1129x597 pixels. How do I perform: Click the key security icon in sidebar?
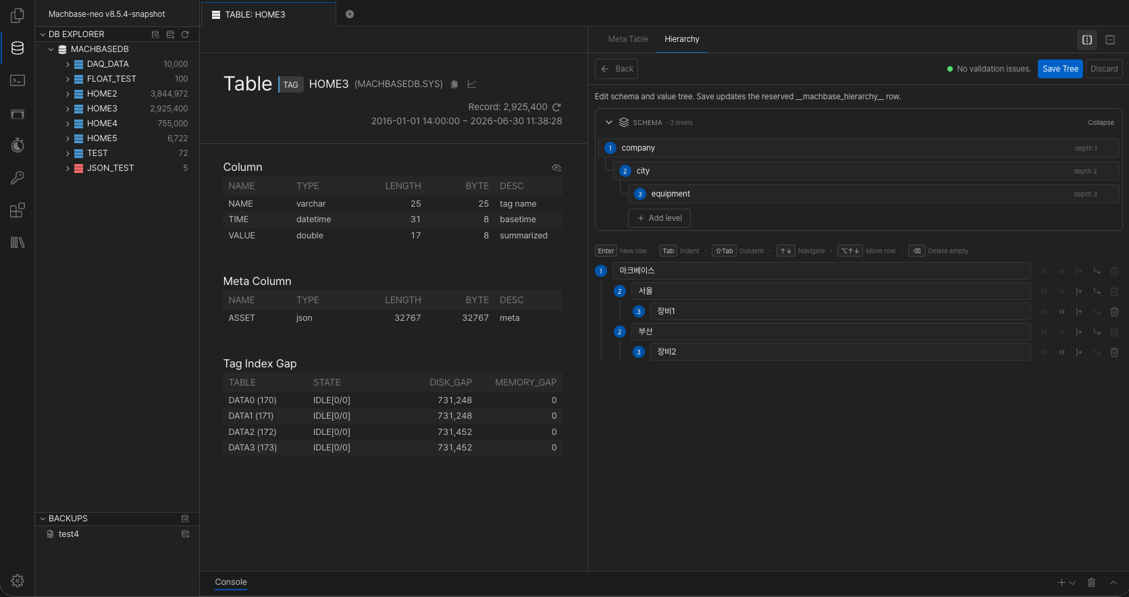coord(18,178)
